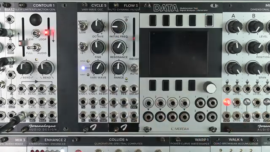The image size is (270, 152).
Task: Click the right BEND knob on Contour 1
Action: [46, 68]
